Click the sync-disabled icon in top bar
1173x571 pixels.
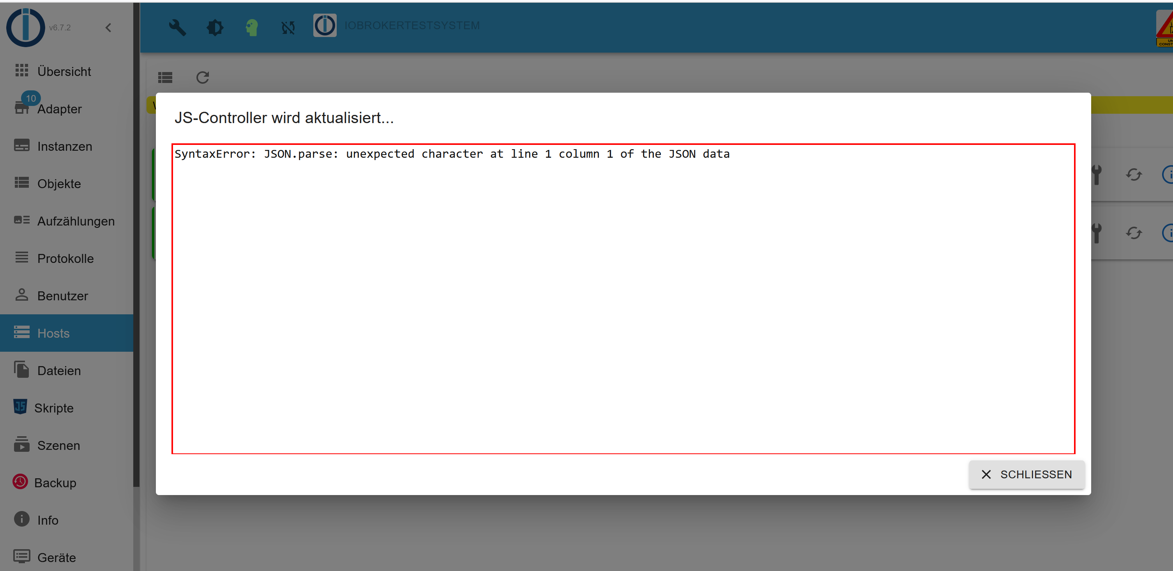click(x=288, y=27)
